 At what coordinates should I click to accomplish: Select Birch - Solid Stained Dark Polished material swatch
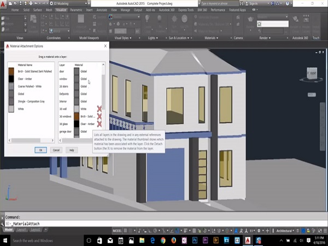[x=11, y=71]
